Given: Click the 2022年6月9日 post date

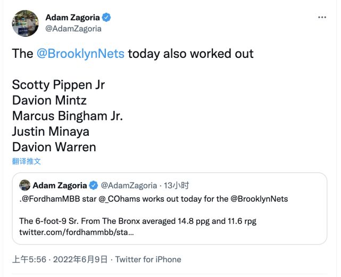Looking at the screenshot, I should [x=82, y=259].
